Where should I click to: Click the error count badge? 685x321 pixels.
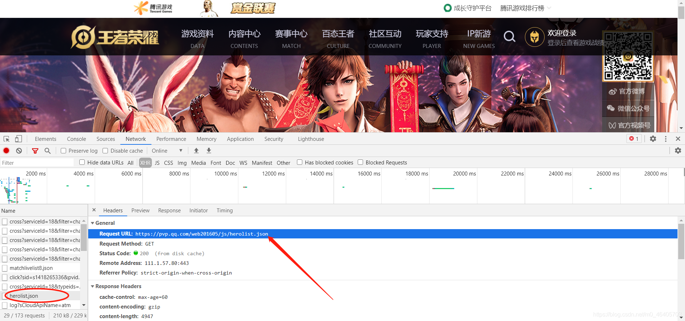pyautogui.click(x=634, y=139)
